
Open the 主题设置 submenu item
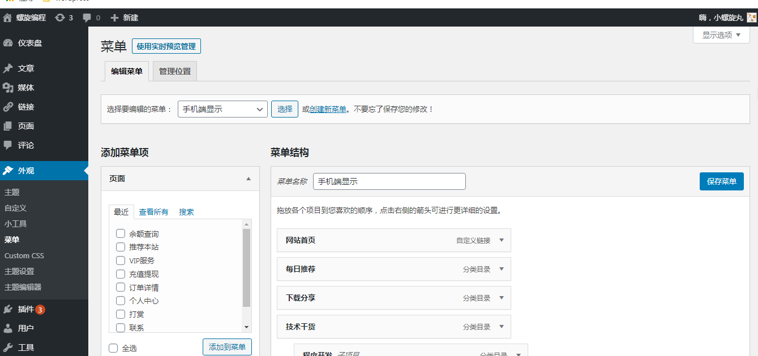pos(19,271)
